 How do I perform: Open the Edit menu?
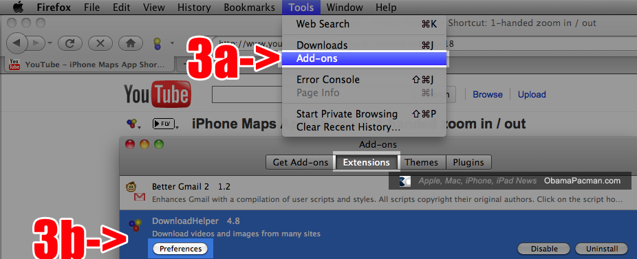coord(122,8)
